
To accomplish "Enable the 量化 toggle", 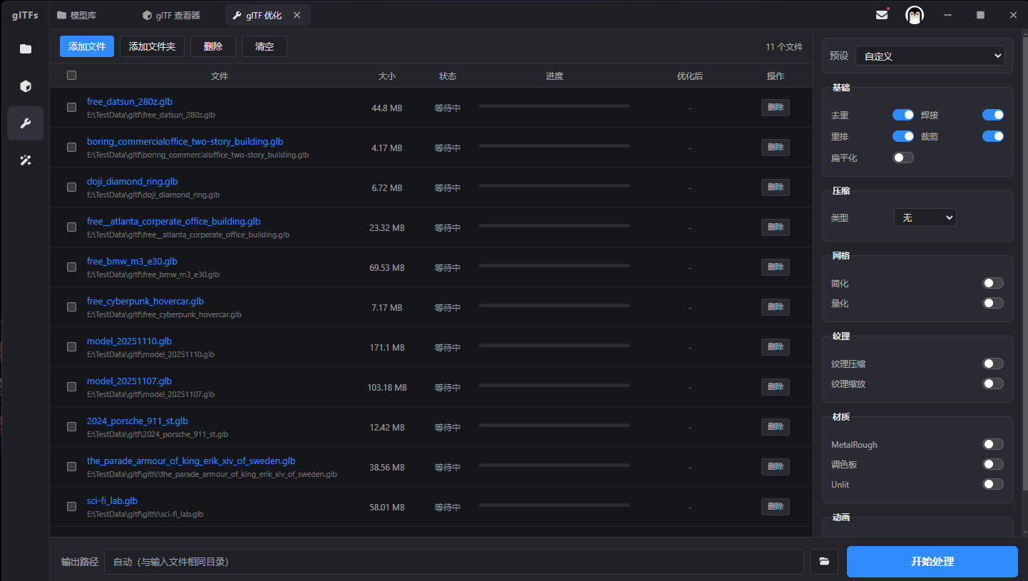I will pyautogui.click(x=993, y=303).
